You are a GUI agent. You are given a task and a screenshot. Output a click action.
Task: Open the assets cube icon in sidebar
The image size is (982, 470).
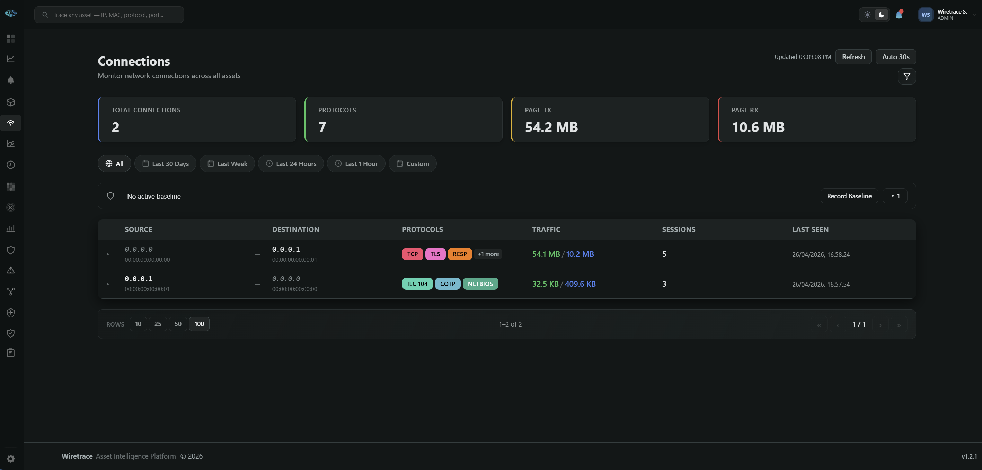pos(11,102)
